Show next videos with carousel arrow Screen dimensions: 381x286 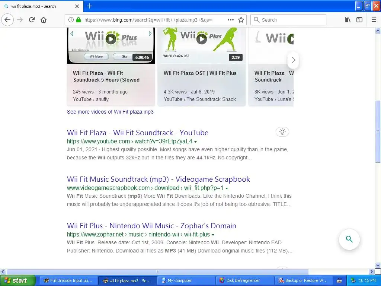point(293,60)
